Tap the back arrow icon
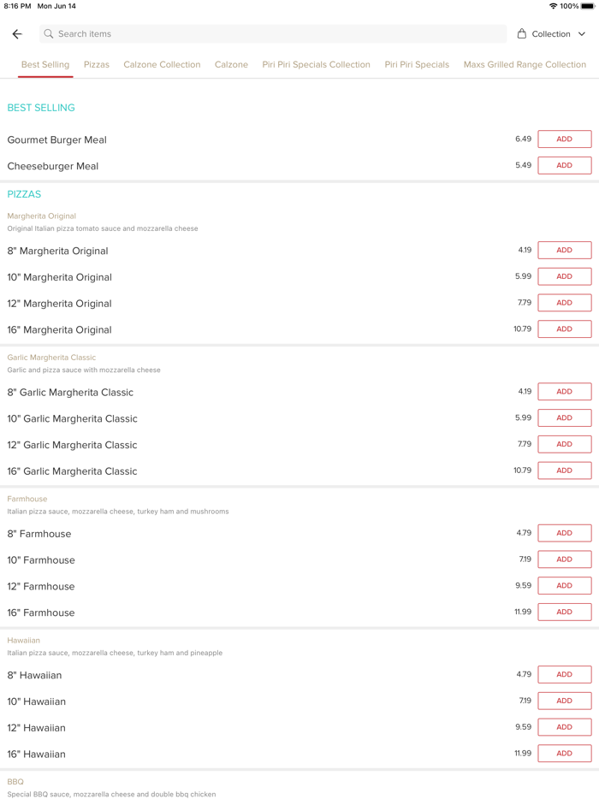This screenshot has height=799, width=599. 17,34
